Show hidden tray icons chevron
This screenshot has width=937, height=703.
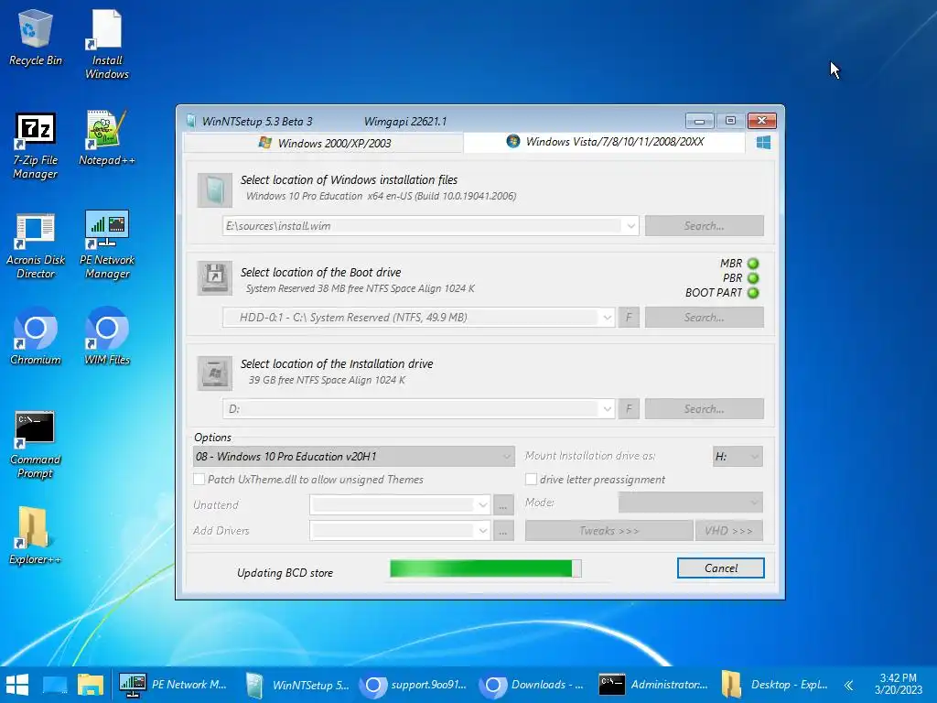848,685
